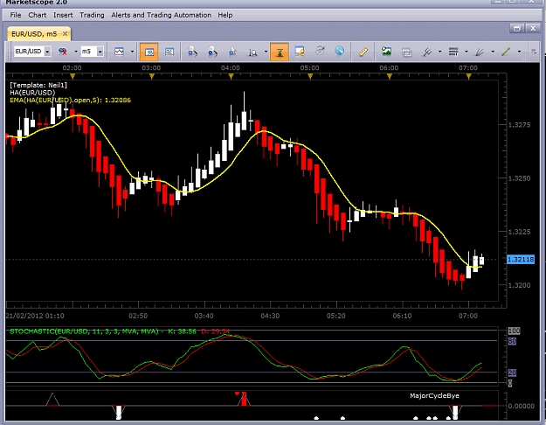The image size is (546, 425).
Task: Expand the magnifier tool dropdown arrow
Action: point(266,52)
